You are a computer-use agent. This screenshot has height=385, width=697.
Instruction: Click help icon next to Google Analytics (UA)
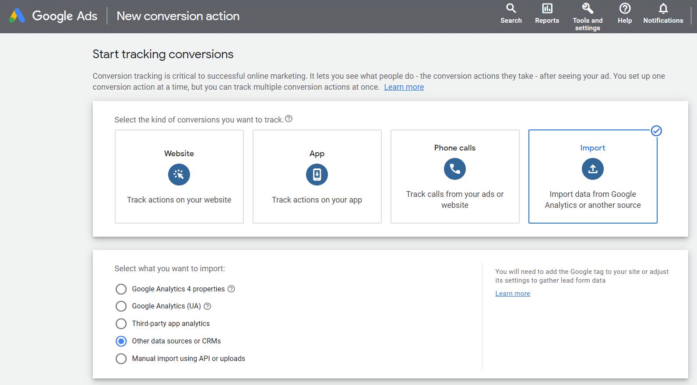click(x=208, y=306)
